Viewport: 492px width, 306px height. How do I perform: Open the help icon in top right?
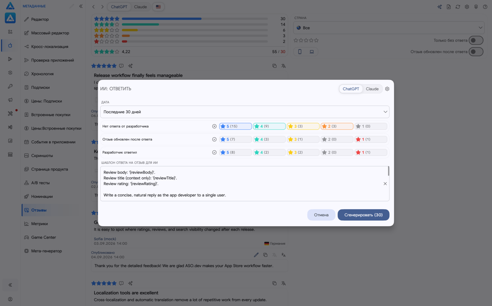[x=485, y=7]
